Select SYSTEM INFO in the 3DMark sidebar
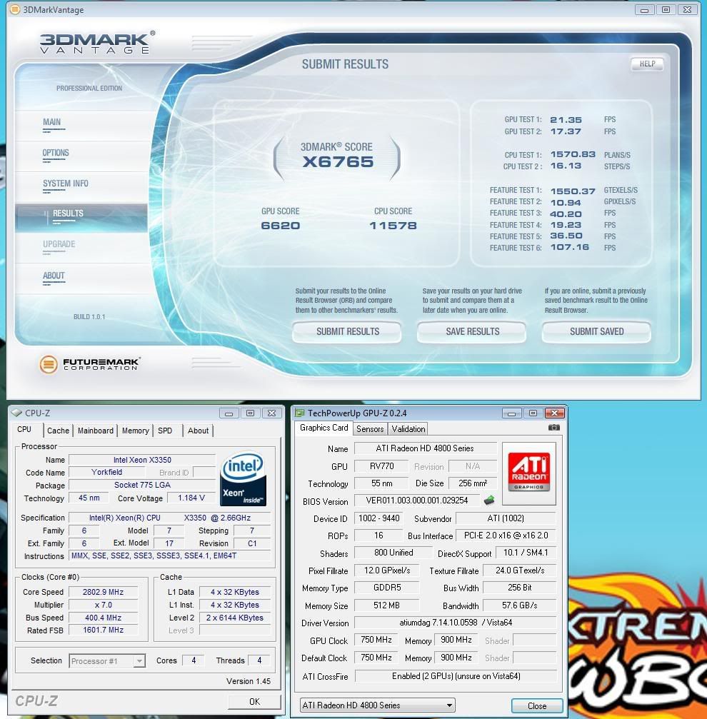 tap(66, 183)
